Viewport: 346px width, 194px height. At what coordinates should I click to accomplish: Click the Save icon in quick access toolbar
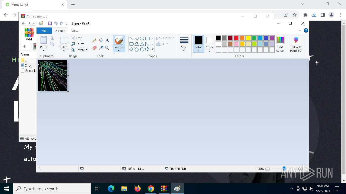50,23
